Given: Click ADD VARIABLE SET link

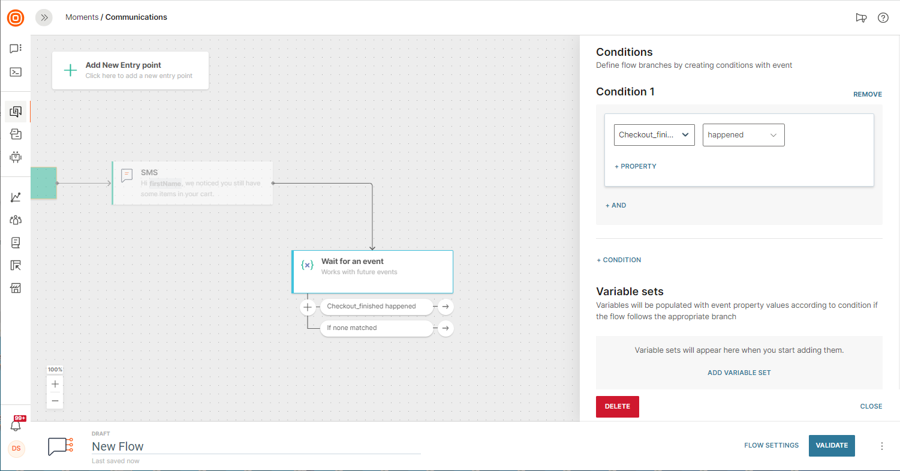Looking at the screenshot, I should 739,373.
